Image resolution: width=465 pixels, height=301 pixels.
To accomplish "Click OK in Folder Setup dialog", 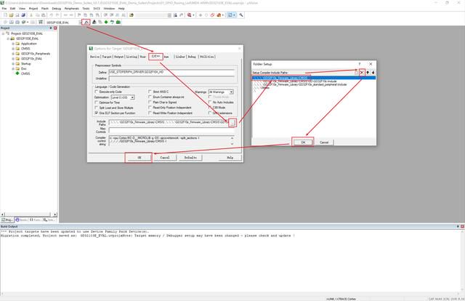I will tap(303, 143).
